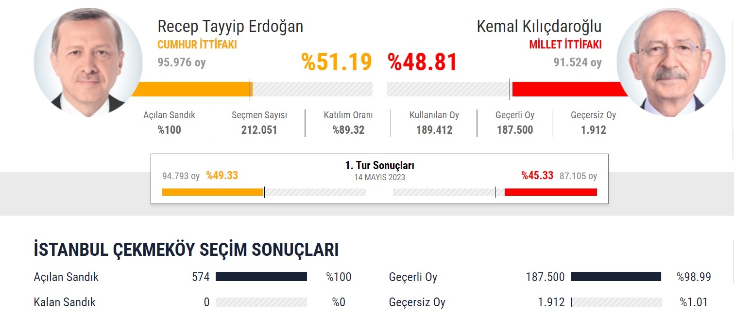Select the Katılım Oranı %89.32 statistic
This screenshot has height=329, width=734.
click(x=348, y=123)
